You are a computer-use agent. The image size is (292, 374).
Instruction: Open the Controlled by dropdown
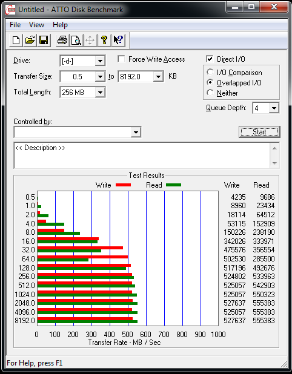click(x=78, y=132)
